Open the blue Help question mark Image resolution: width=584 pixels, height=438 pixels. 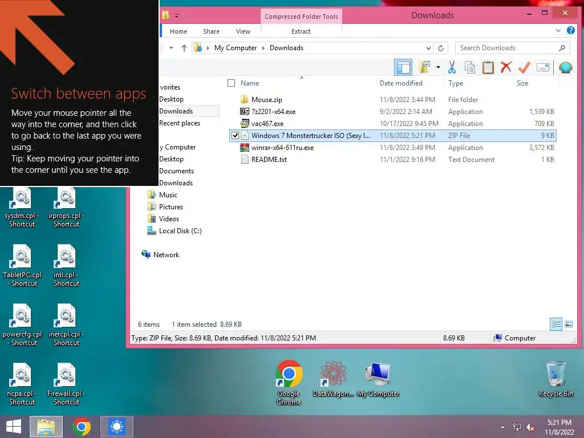[570, 31]
